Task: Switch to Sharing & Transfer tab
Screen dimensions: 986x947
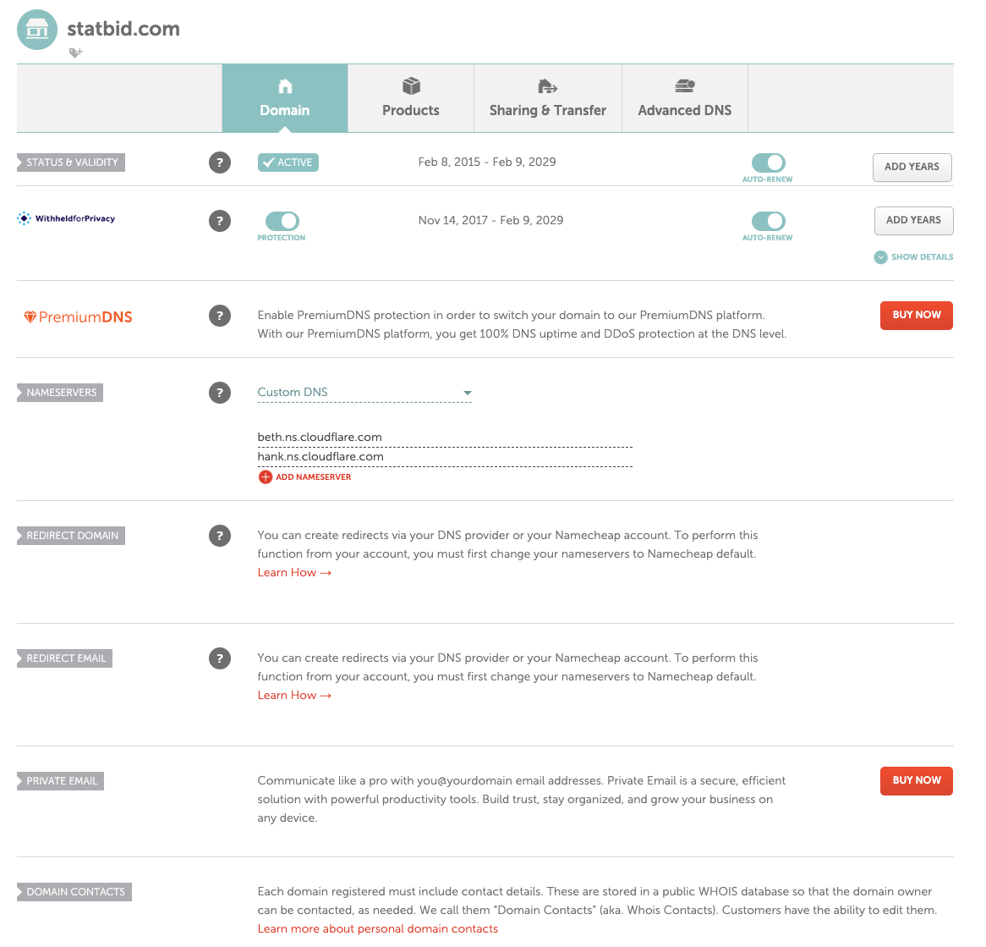Action: pos(547,98)
